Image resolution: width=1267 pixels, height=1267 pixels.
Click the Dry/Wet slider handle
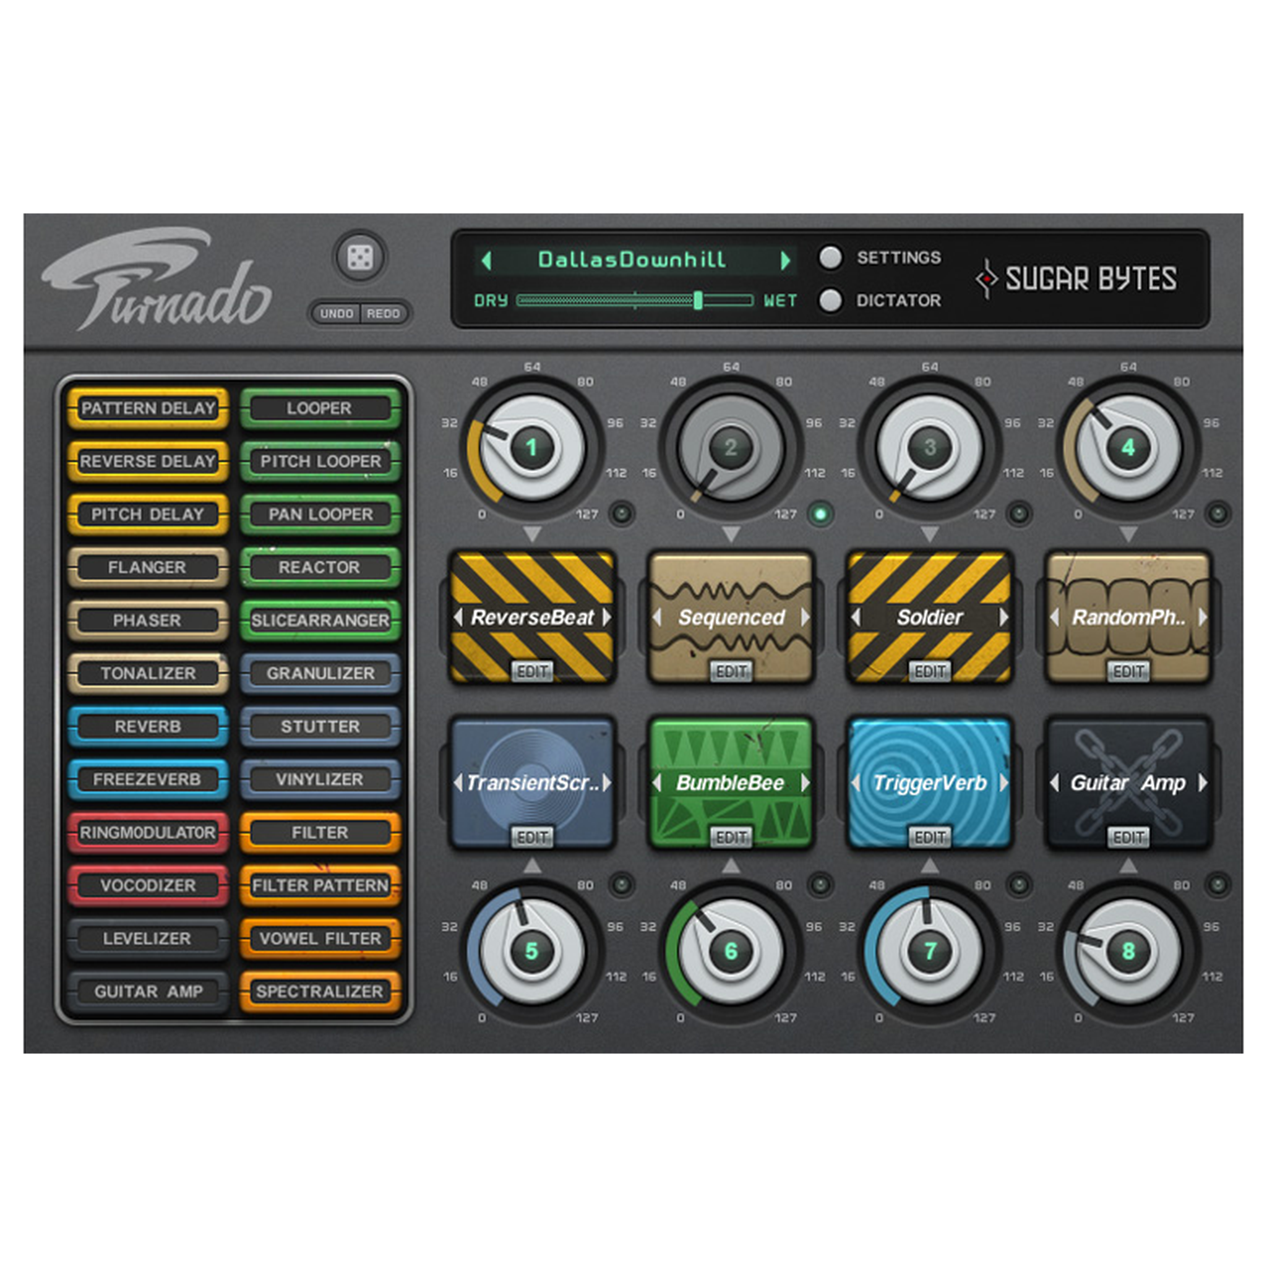tap(698, 300)
